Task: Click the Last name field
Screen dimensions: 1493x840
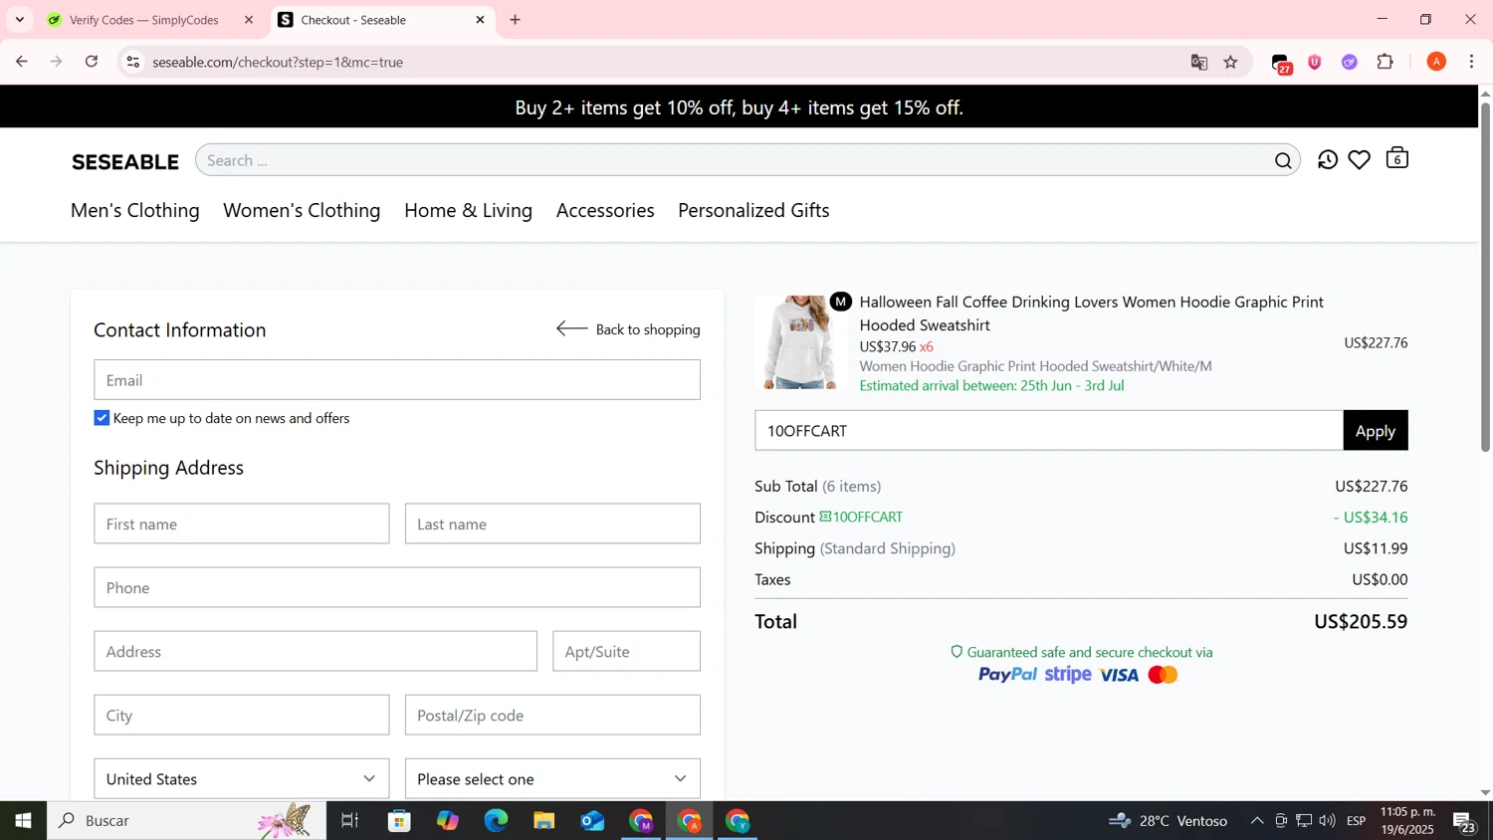Action: click(552, 524)
